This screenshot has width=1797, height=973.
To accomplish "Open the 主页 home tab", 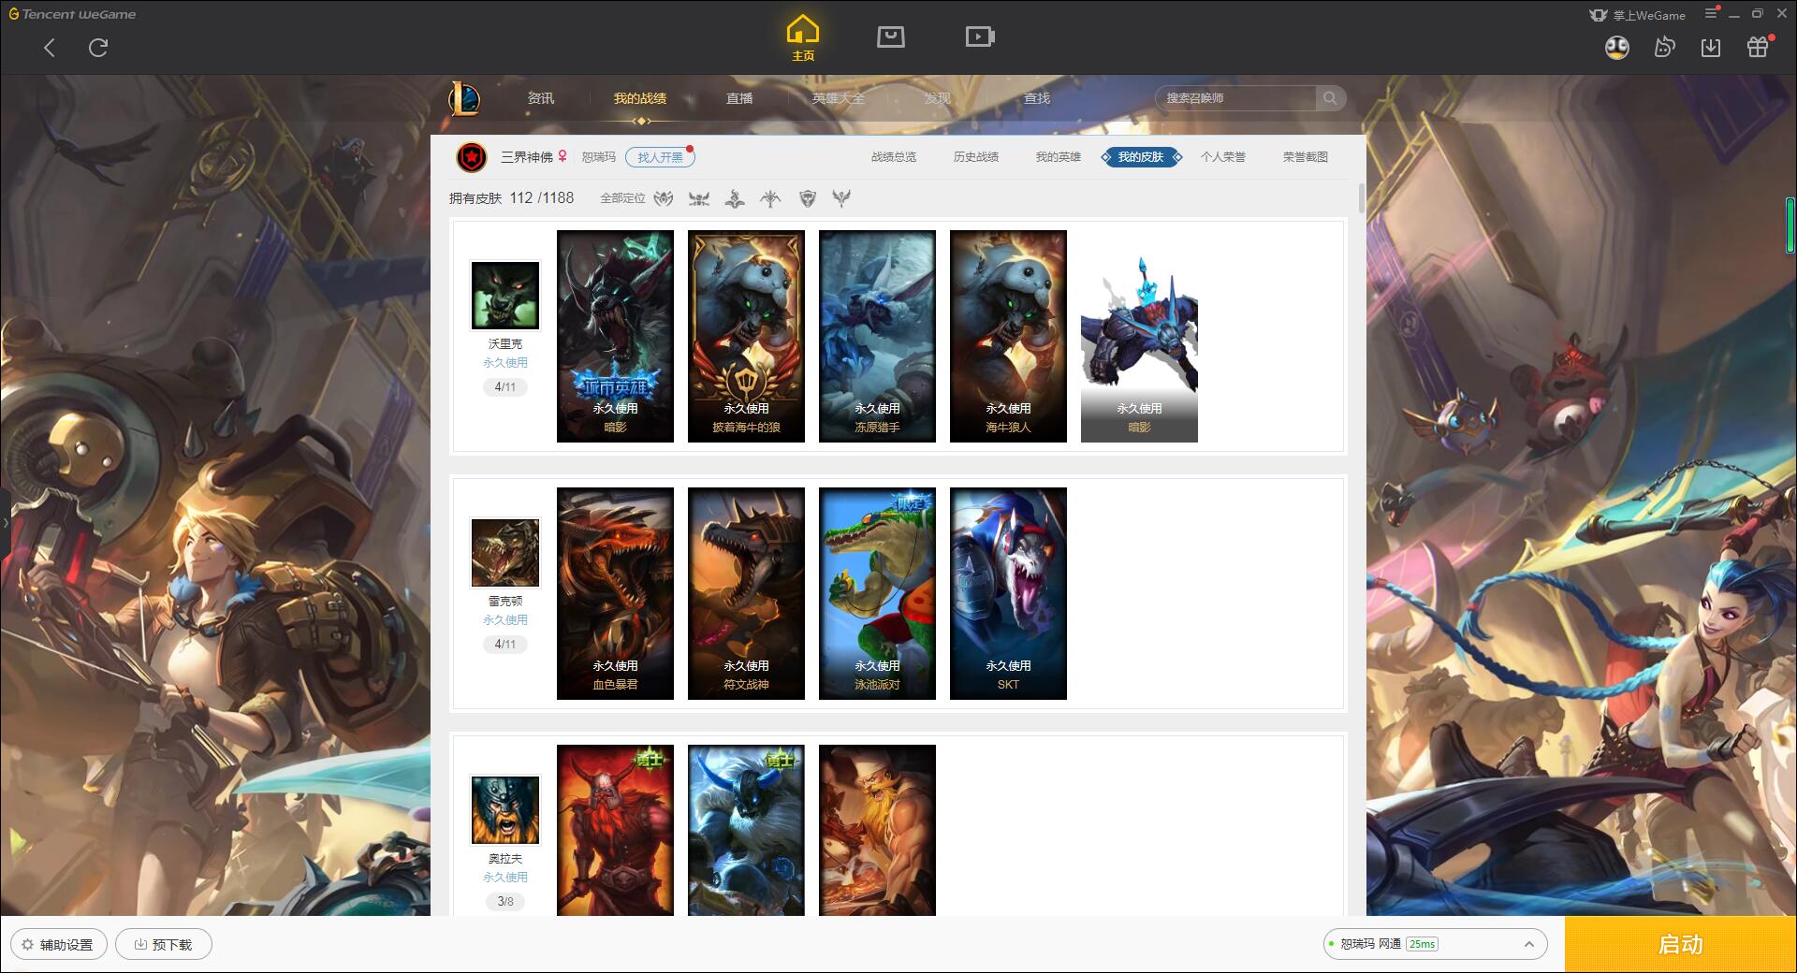I will 803,38.
